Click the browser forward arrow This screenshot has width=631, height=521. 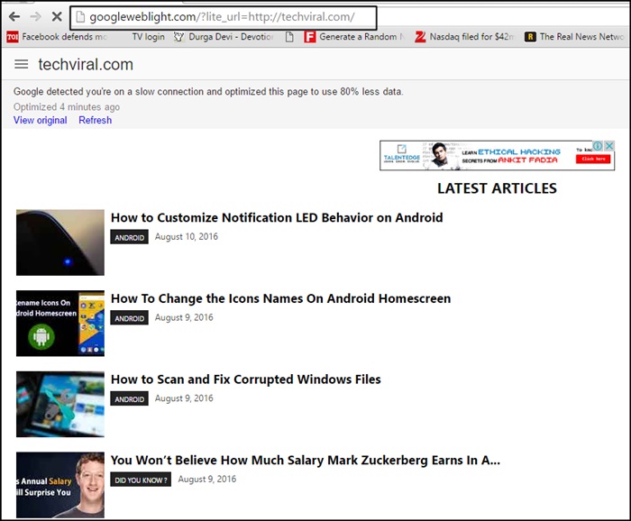(x=35, y=16)
